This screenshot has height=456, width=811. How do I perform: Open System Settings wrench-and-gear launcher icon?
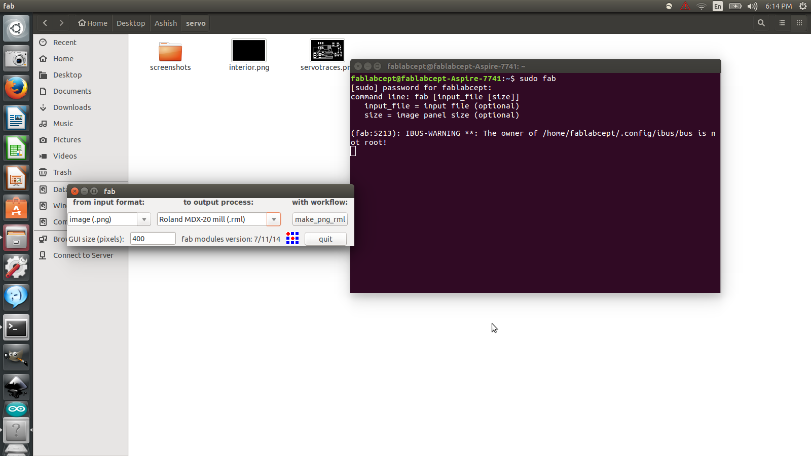pyautogui.click(x=16, y=268)
